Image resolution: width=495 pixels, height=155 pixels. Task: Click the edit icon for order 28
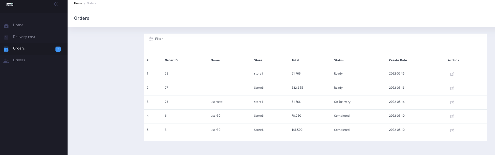(x=452, y=74)
